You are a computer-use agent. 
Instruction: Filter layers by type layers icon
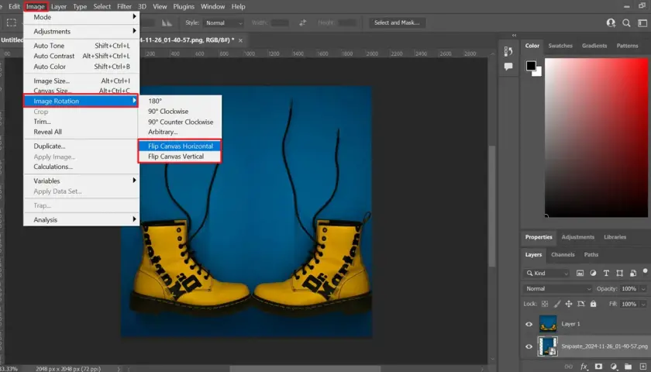(606, 273)
